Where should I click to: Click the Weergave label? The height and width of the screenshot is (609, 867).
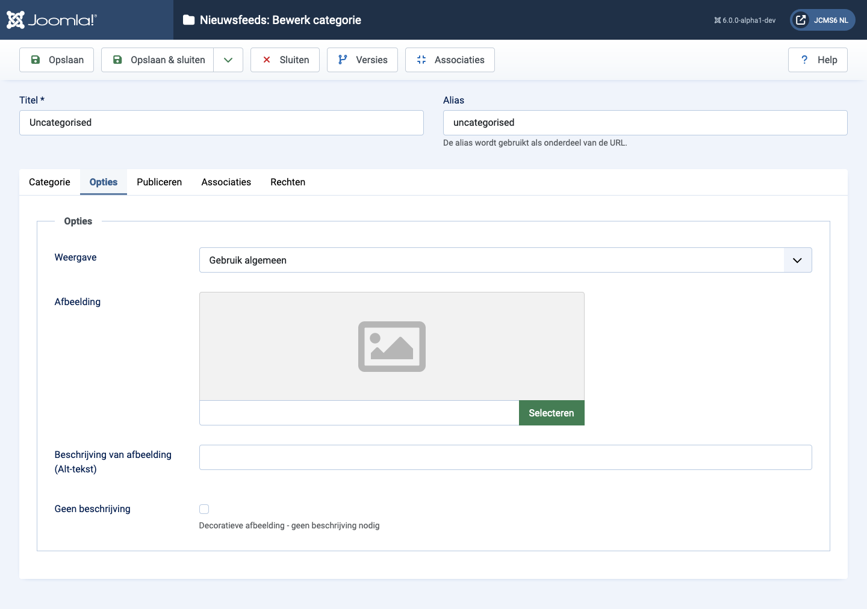coord(75,257)
